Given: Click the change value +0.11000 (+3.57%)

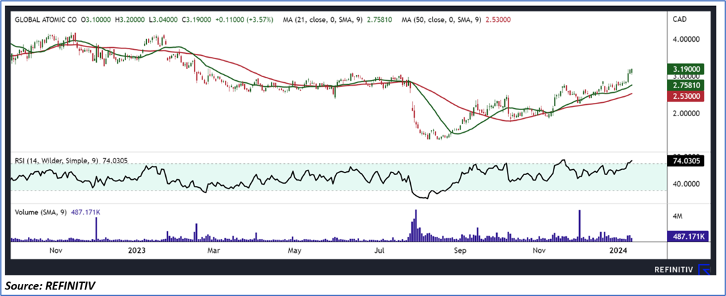Looking at the screenshot, I should point(246,20).
